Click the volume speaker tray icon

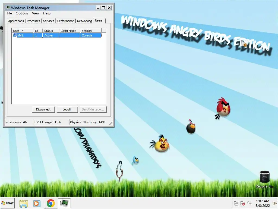click(249, 203)
